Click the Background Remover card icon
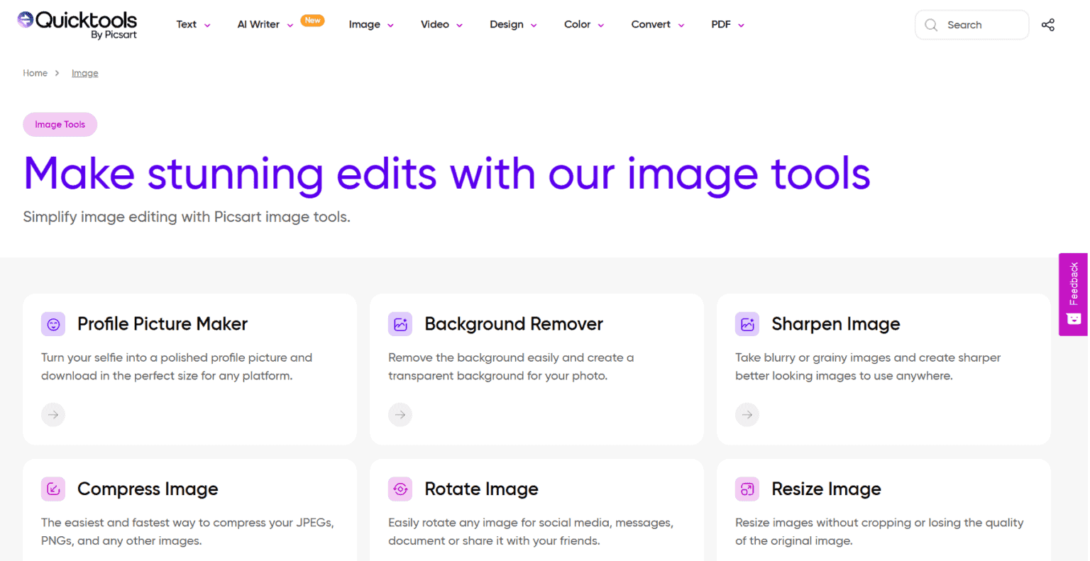The height and width of the screenshot is (561, 1090). coord(400,324)
